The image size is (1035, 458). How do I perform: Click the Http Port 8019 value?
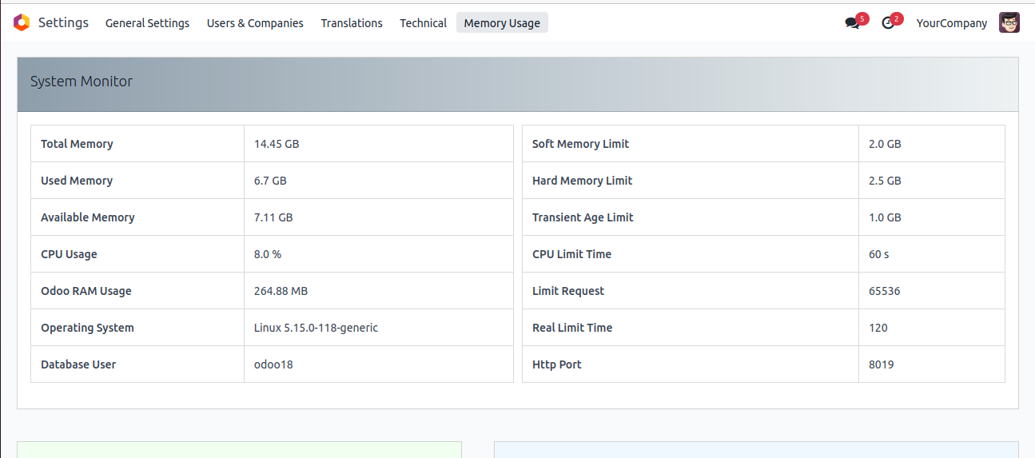[x=882, y=364]
